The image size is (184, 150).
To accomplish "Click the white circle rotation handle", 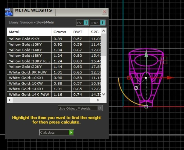I will (136, 88).
